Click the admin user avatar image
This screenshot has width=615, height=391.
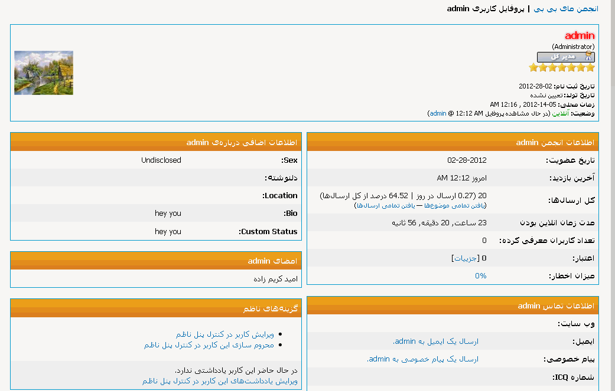click(44, 73)
